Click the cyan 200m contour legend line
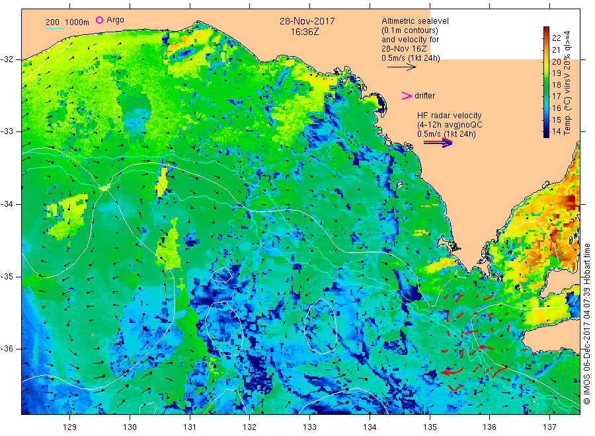 pyautogui.click(x=55, y=28)
